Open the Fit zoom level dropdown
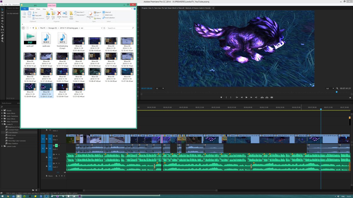The height and width of the screenshot is (198, 353). [161, 88]
